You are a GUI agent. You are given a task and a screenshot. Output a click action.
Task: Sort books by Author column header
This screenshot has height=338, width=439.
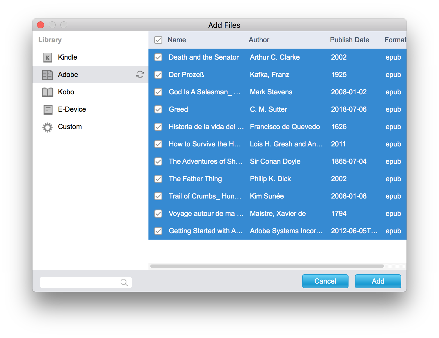pos(259,40)
